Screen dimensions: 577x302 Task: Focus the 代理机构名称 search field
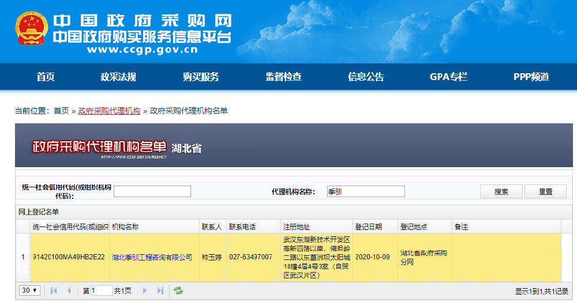tap(366, 191)
